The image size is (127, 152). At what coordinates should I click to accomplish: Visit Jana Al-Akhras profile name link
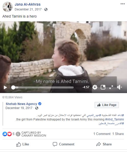[28, 4]
